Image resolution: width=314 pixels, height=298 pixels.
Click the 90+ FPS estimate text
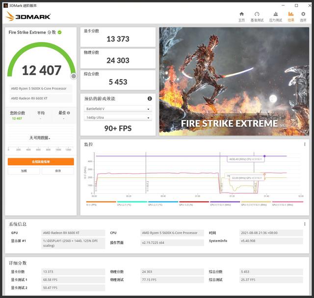(x=118, y=128)
